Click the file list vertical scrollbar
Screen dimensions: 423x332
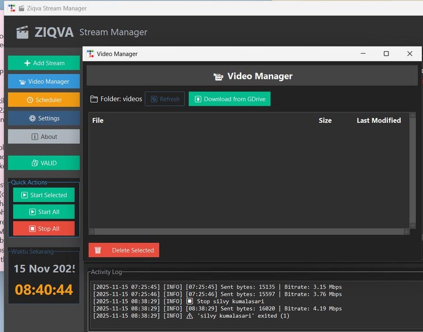click(x=412, y=170)
